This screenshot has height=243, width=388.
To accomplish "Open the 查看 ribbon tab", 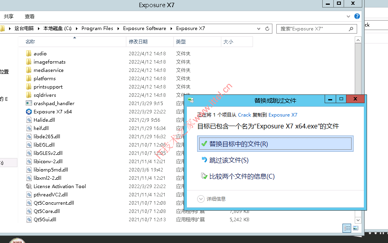I will 30,16.
